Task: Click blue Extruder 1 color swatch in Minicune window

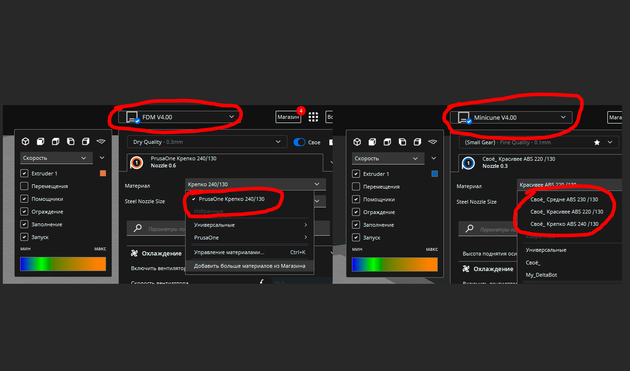Action: click(x=434, y=174)
